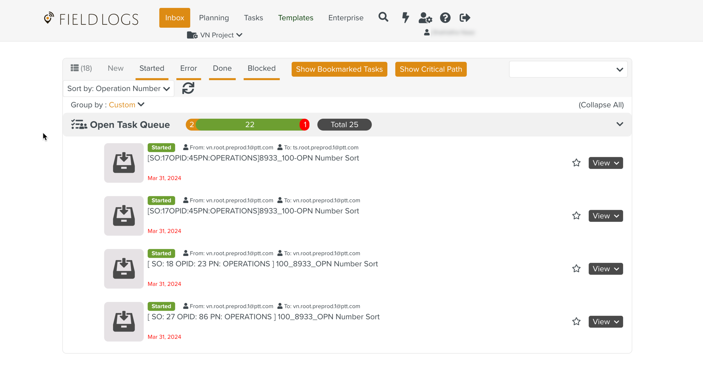Toggle the Blocked status filter

click(x=261, y=68)
